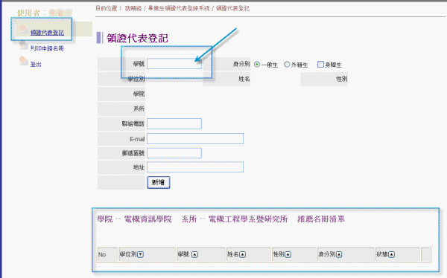Click the icon beside 領證代表登記
This screenshot has width=447, height=278.
click(x=24, y=30)
